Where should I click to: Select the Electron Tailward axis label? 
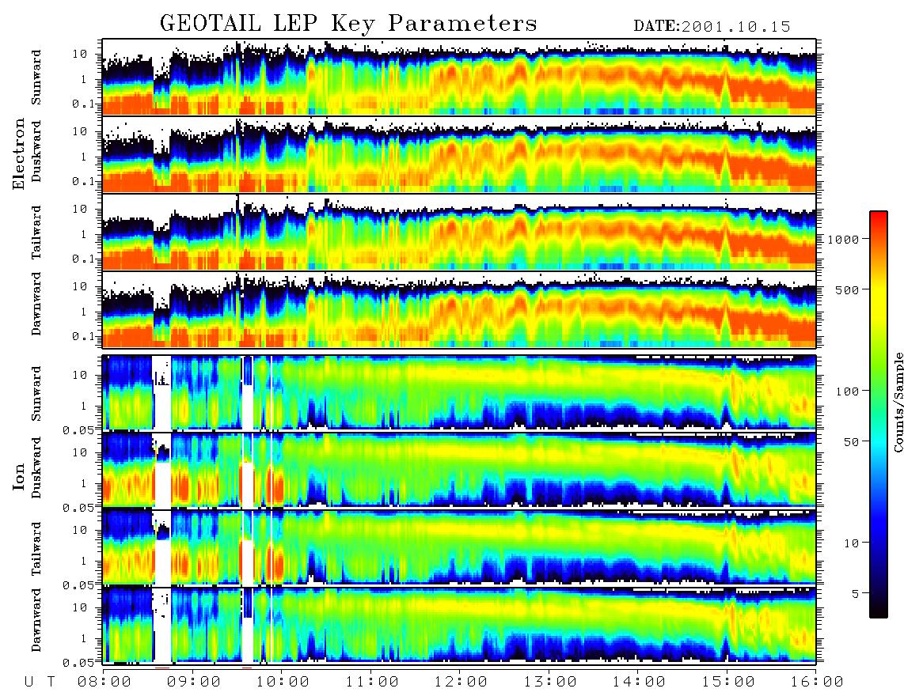[36, 233]
